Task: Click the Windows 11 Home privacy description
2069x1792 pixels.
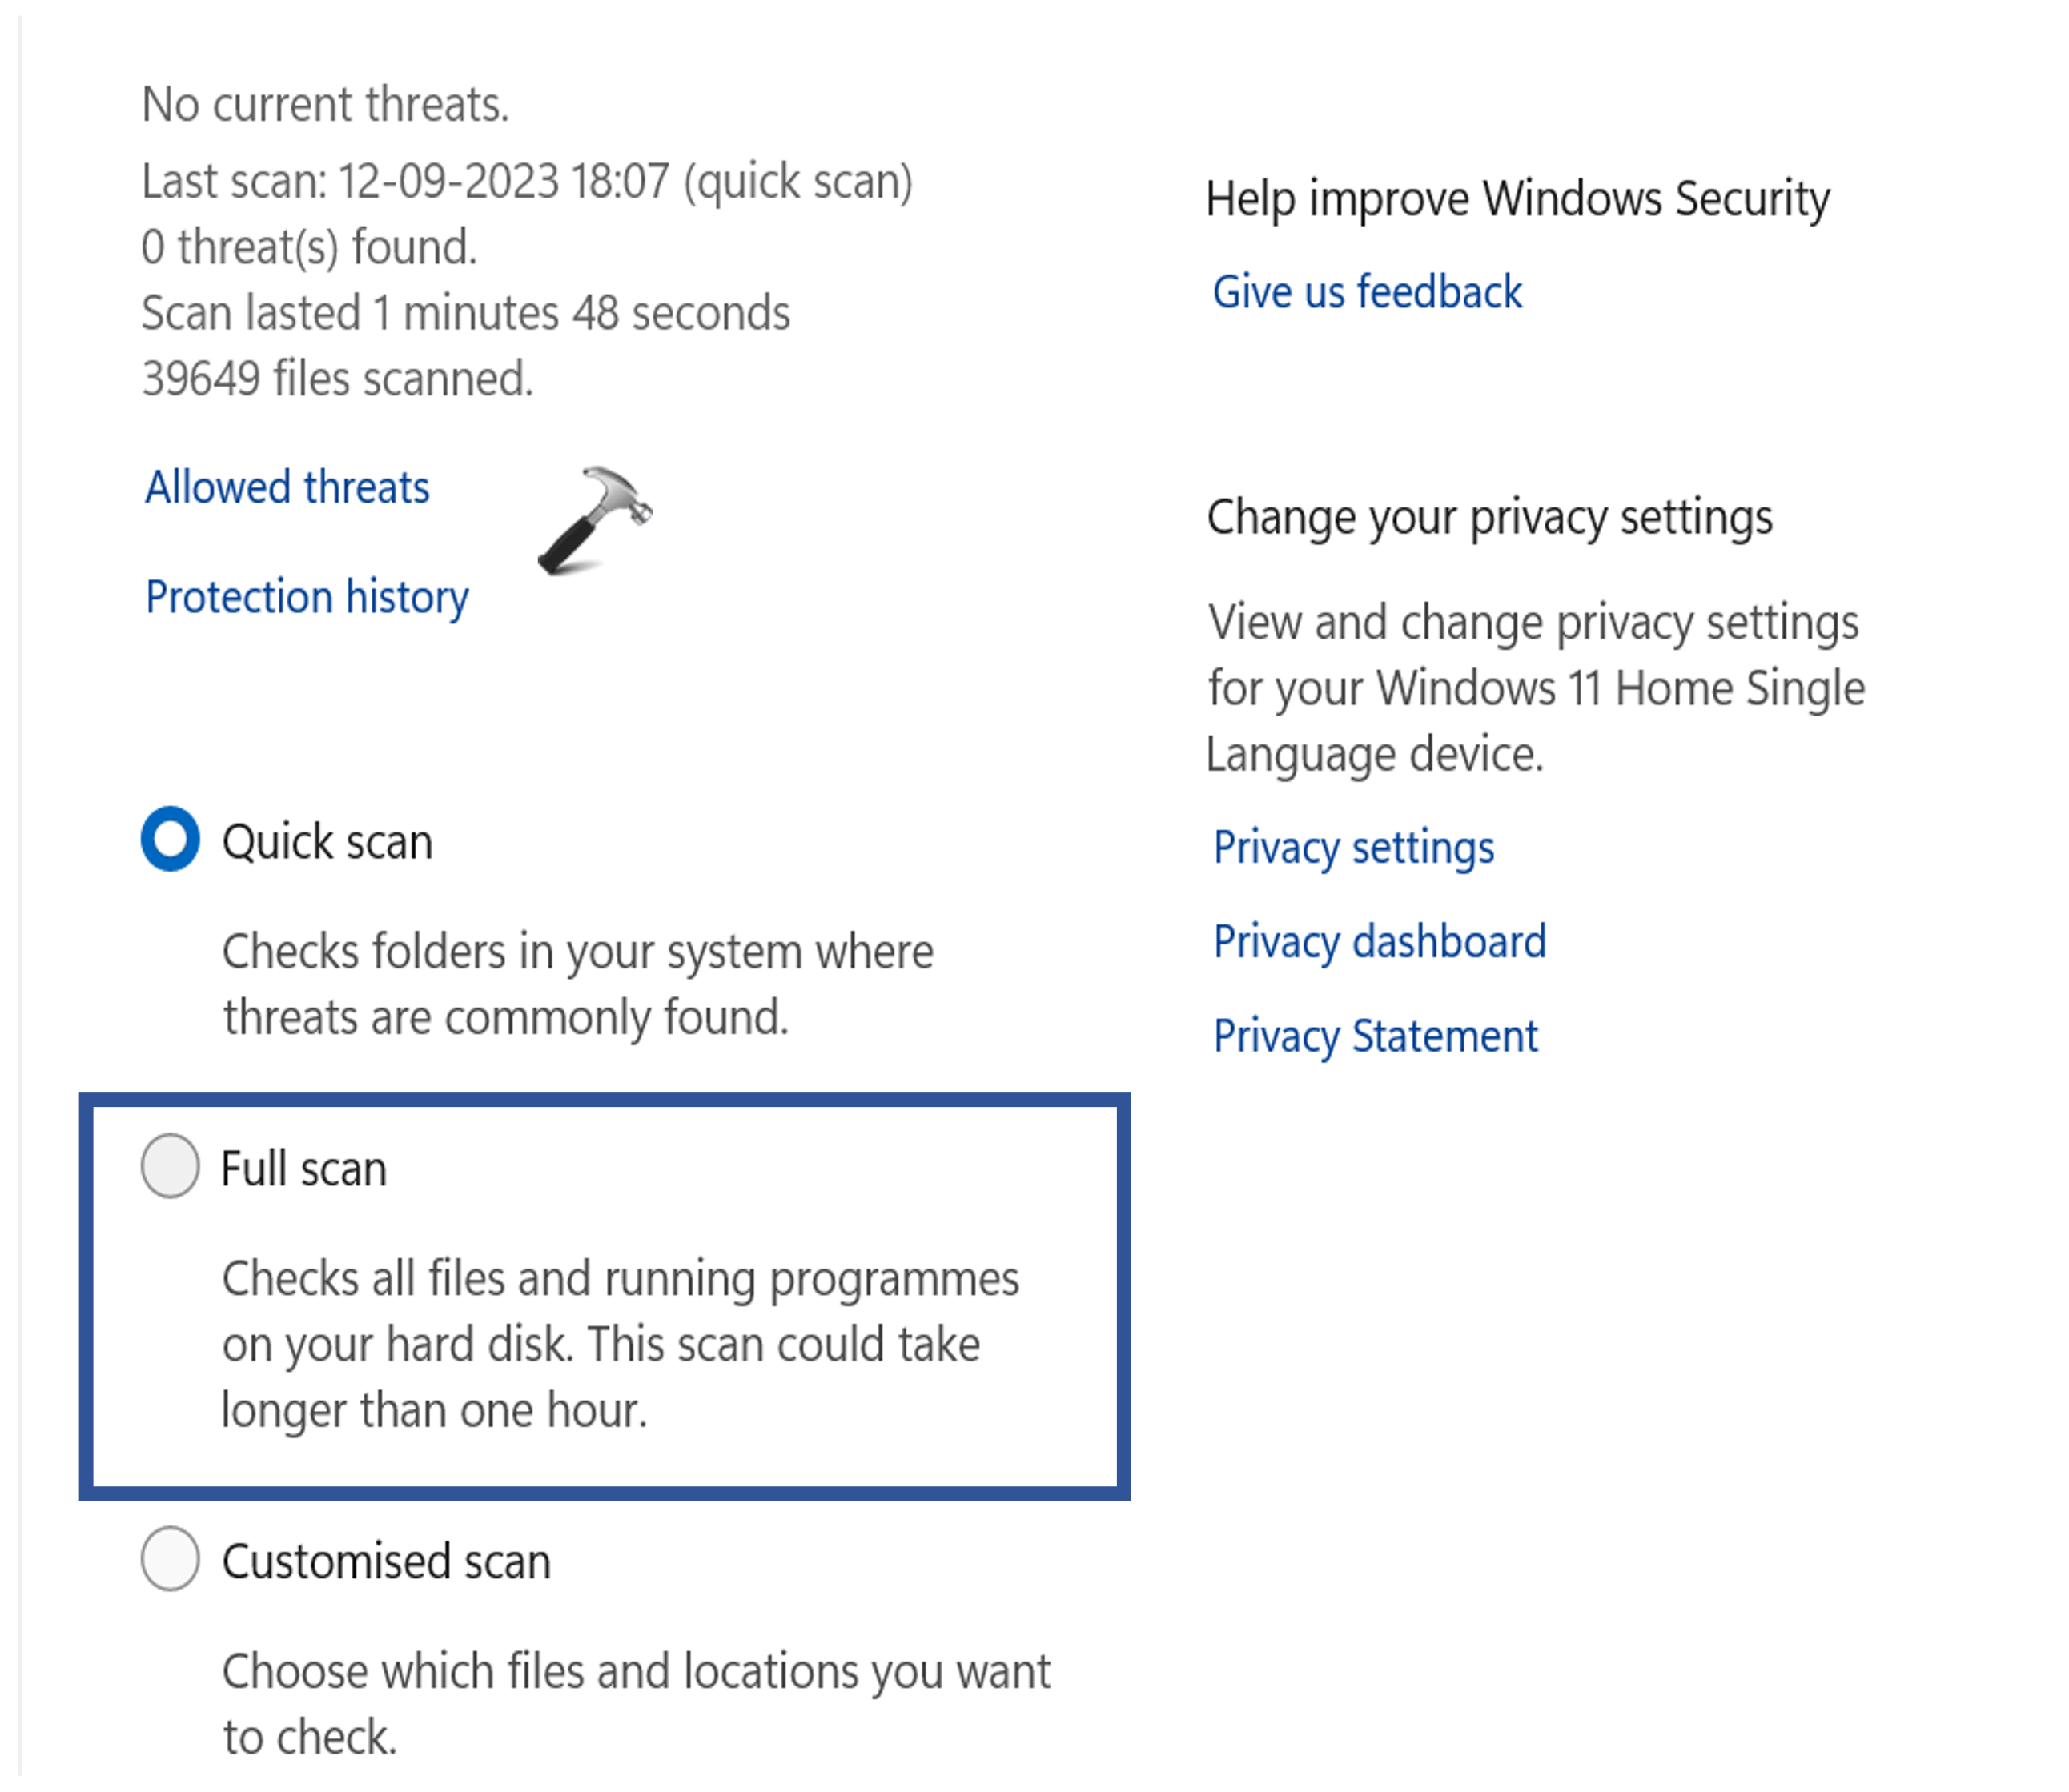Action: point(1536,688)
